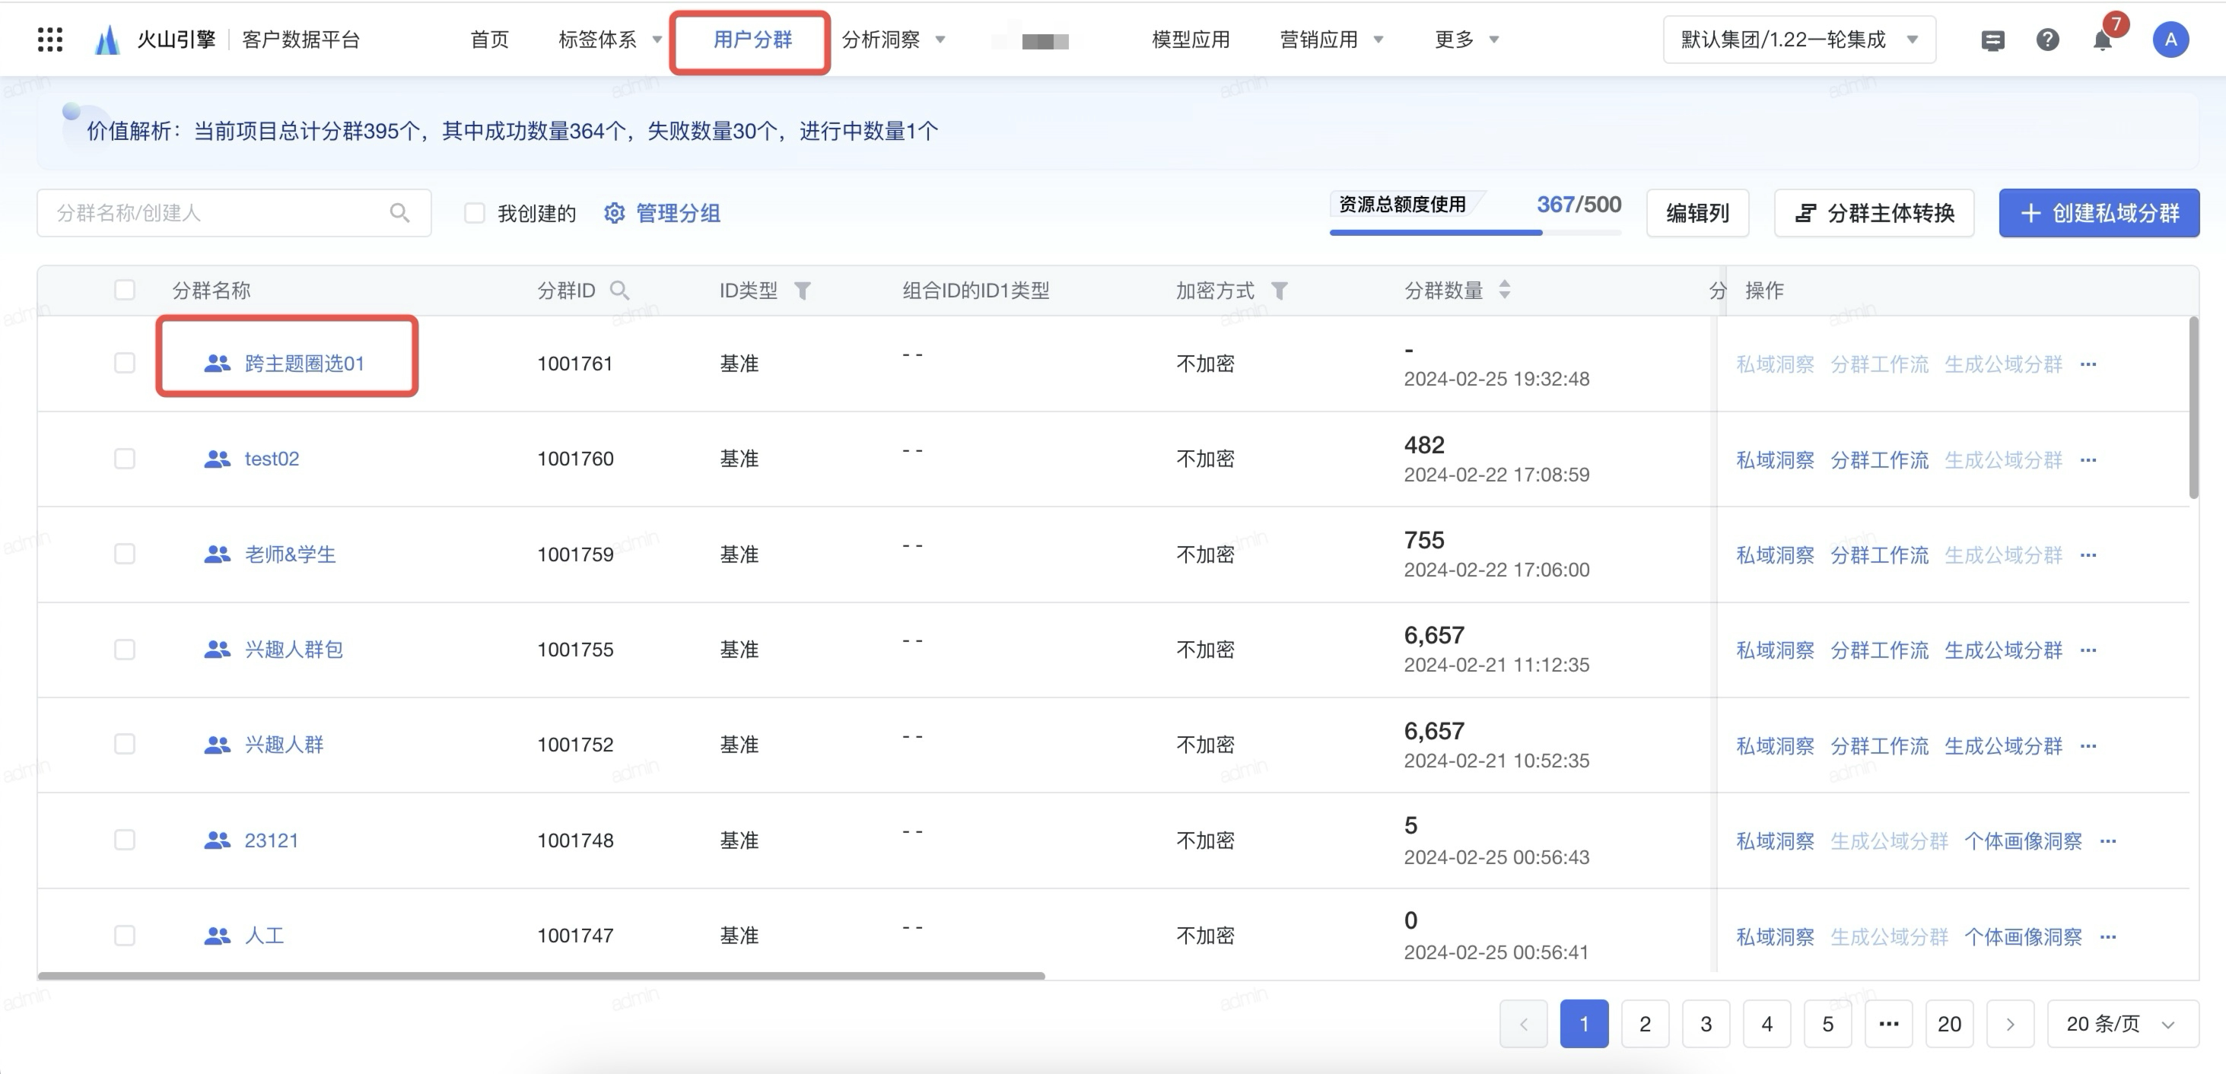
Task: Open the 用户分群 nav tab
Action: (752, 40)
